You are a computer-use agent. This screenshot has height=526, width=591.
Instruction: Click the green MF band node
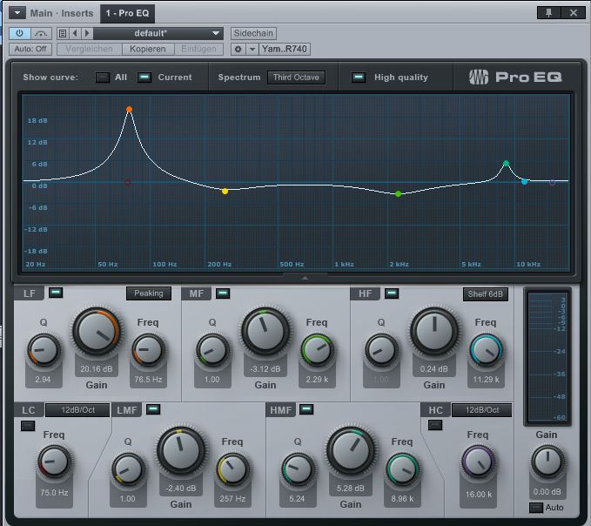(x=399, y=194)
